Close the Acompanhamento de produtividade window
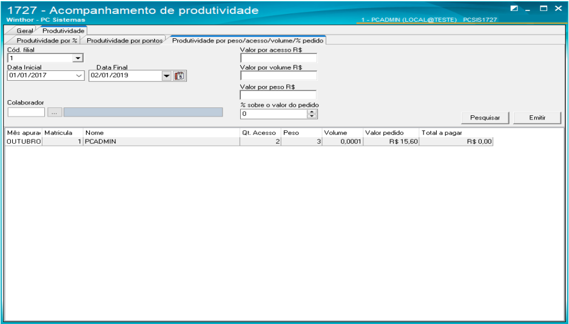This screenshot has width=569, height=324. [558, 8]
